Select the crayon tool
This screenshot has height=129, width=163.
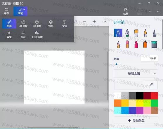(136, 44)
